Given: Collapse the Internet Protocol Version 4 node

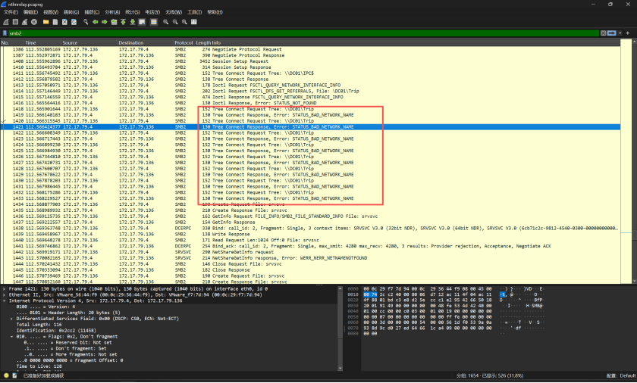Looking at the screenshot, I should pos(4,300).
